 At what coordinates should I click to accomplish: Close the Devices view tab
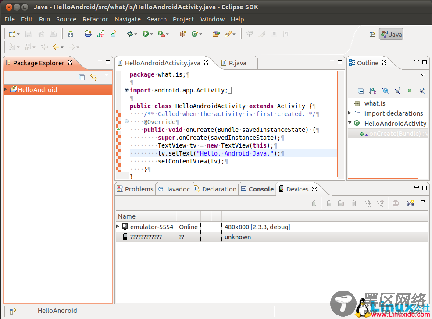[314, 189]
